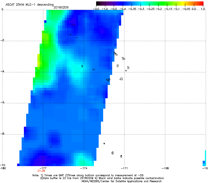208x183 pixels.
Task: Click the "ASCAT 25KM MLE-1 descending" title
Action: click(x=30, y=5)
